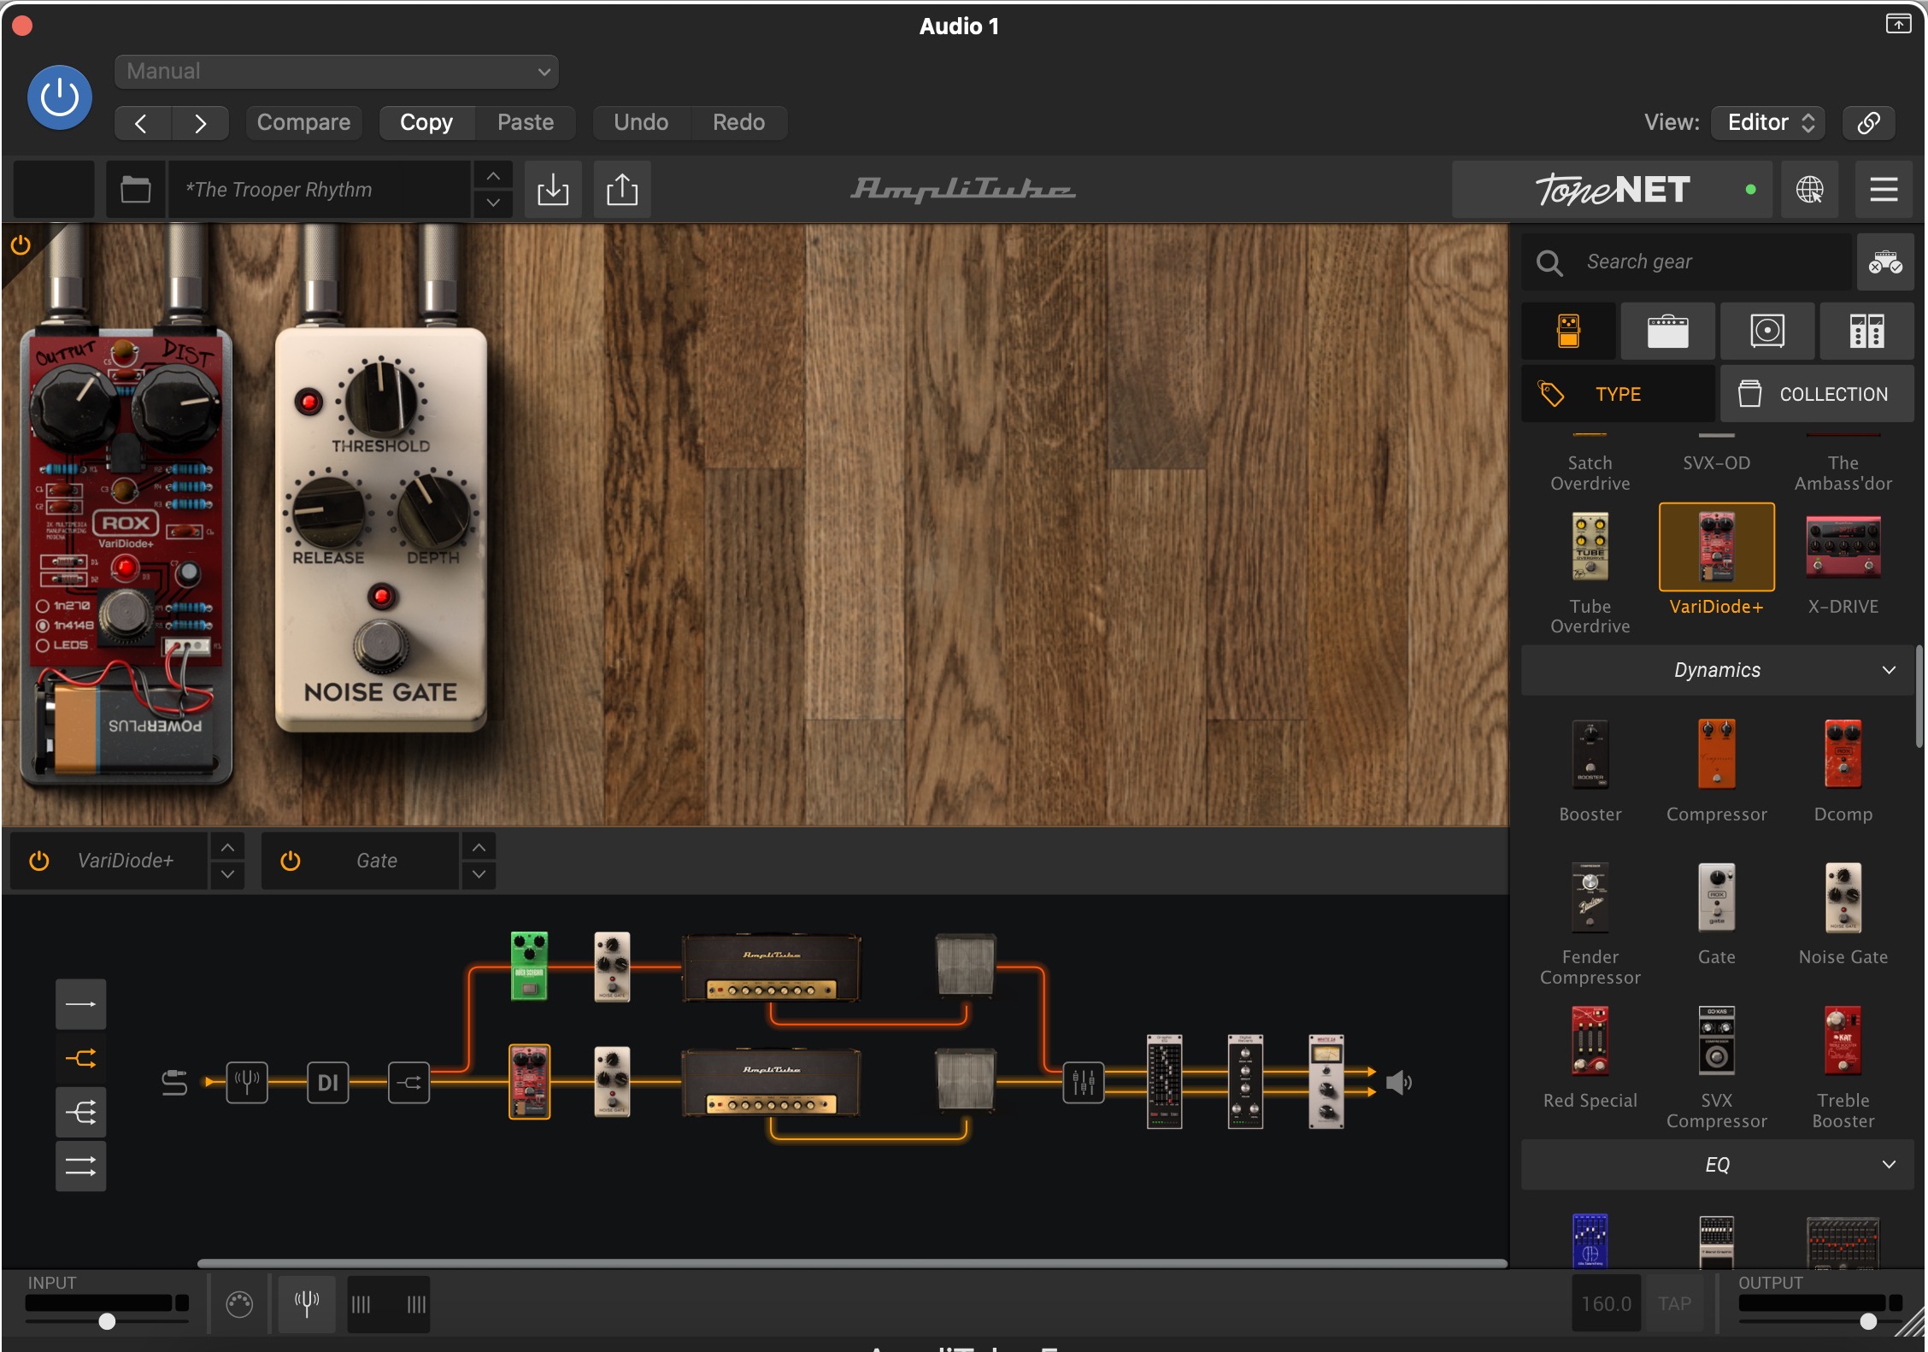Open the View Editor dropdown
Image resolution: width=1928 pixels, height=1352 pixels.
[x=1767, y=122]
